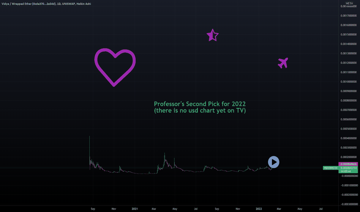
Task: Click the -0.0001000000 price axis value
Action: point(349,185)
